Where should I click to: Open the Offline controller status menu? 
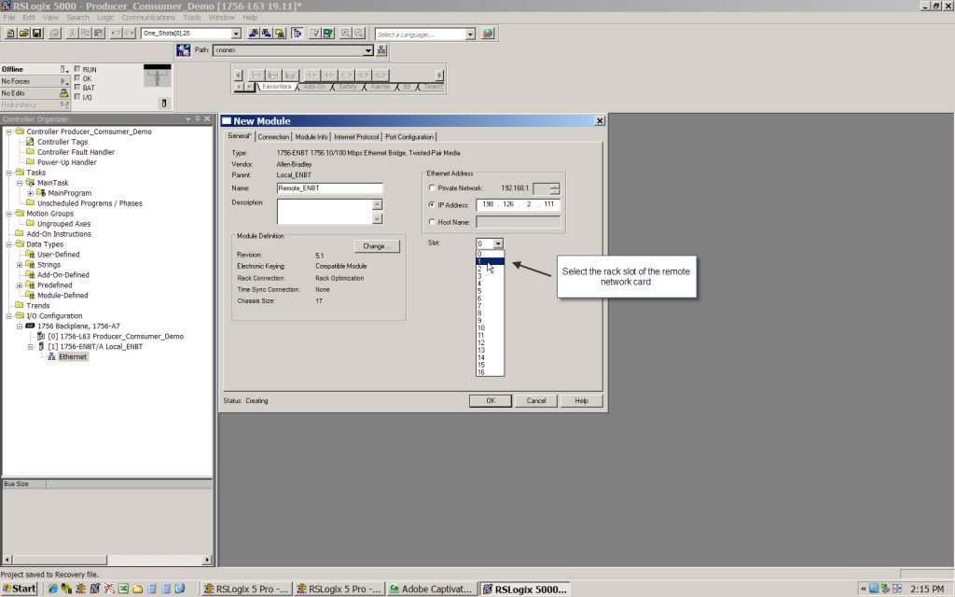[63, 69]
